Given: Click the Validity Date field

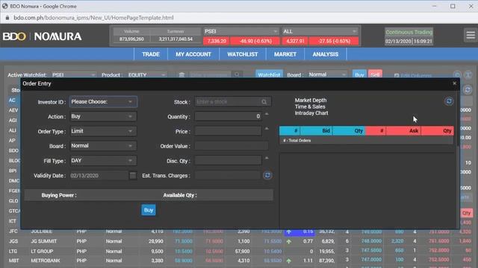Looking at the screenshot, I should pos(99,176).
